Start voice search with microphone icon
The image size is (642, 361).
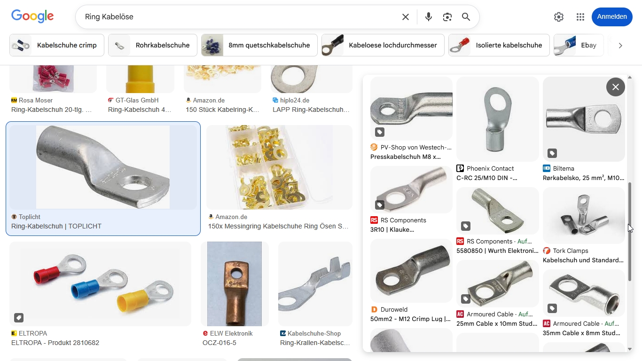click(x=428, y=17)
